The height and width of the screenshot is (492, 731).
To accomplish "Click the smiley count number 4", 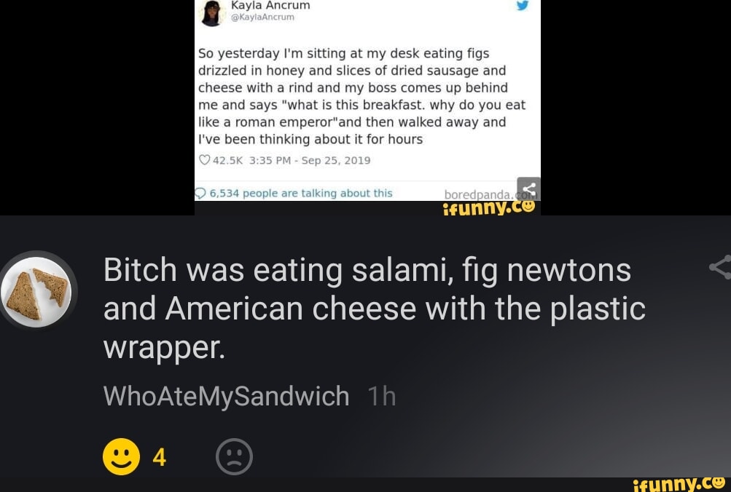I will click(x=160, y=458).
